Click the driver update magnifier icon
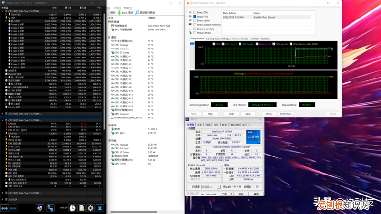 [x=137, y=13]
